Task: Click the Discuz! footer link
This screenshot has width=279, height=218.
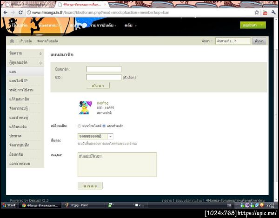Action: click(35, 200)
